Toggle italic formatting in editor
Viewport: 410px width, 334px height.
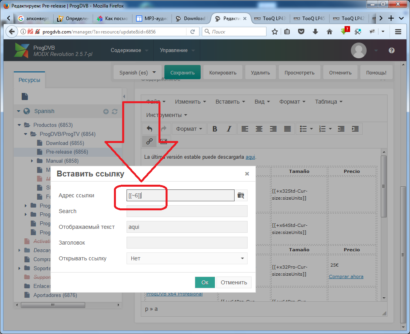229,129
